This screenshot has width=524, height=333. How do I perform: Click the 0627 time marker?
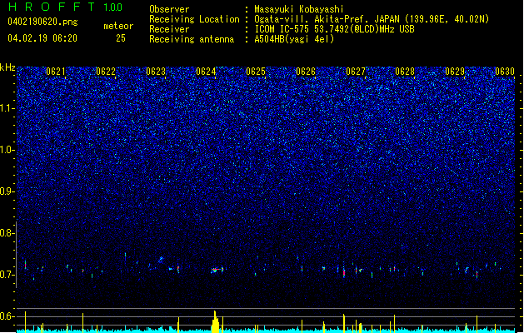356,72
